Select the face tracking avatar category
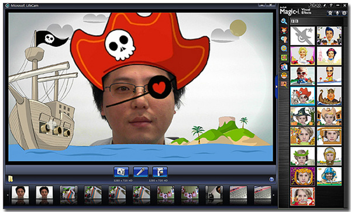The height and width of the screenshot is (212, 351). (x=284, y=30)
